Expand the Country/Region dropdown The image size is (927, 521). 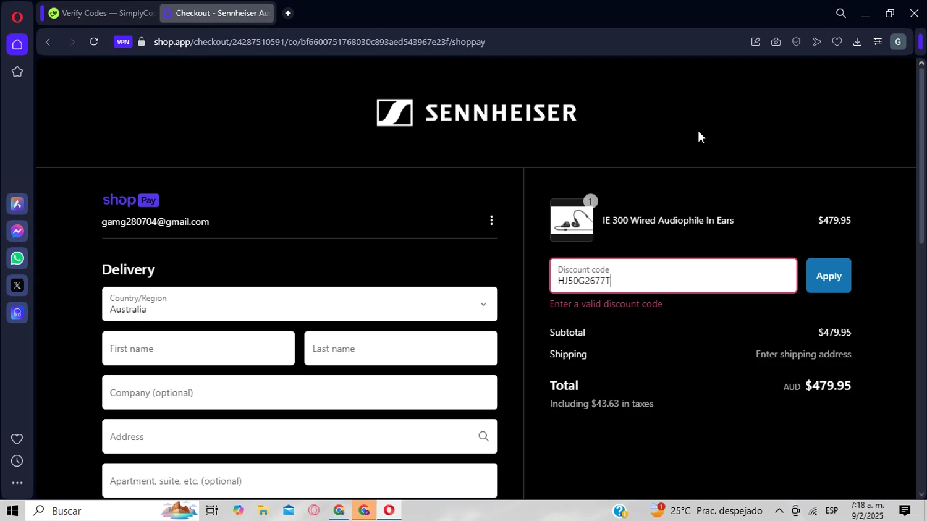pyautogui.click(x=300, y=304)
